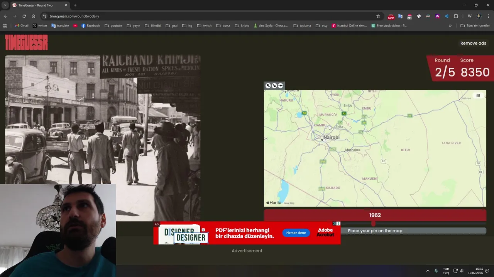Viewport: 494px width, 277px height.
Task: Close the TimeGuessr browser tab
Action: click(66, 5)
